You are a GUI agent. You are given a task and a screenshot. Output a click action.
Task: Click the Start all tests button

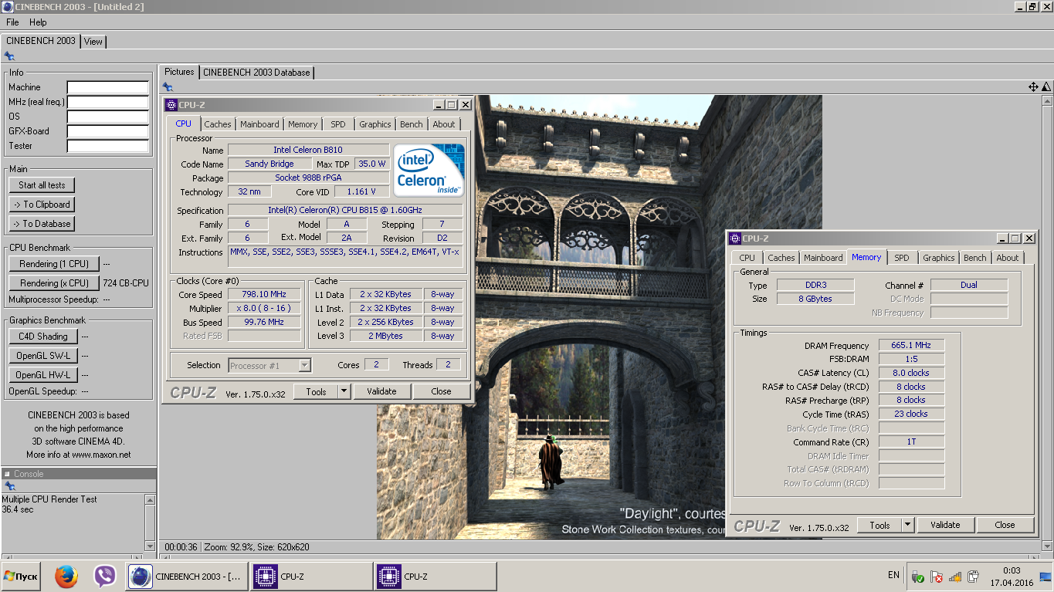tap(42, 185)
